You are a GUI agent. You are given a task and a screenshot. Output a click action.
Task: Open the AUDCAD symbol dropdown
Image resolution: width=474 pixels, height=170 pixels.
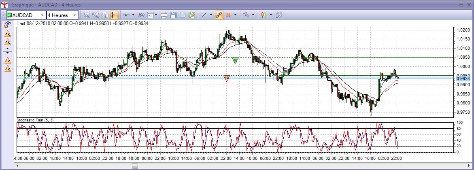[x=42, y=15]
